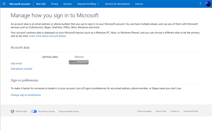The image size is (212, 130).
Task: Go to the Your info tab
Action: [x=41, y=4]
